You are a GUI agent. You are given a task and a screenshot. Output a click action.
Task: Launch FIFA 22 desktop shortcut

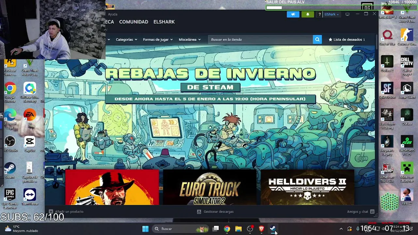[407, 197]
